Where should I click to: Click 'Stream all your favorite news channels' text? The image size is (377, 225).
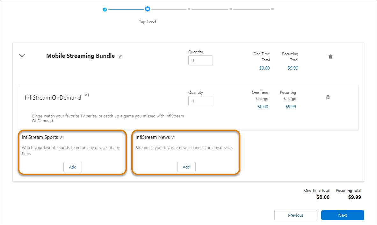tap(184, 148)
